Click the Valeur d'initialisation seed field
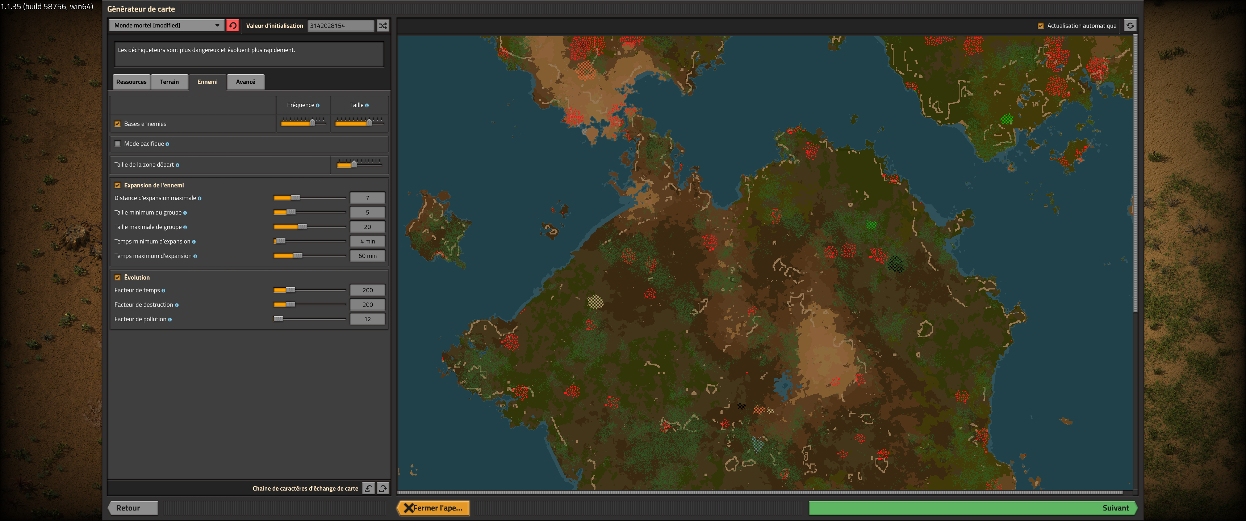This screenshot has width=1246, height=521. 340,26
